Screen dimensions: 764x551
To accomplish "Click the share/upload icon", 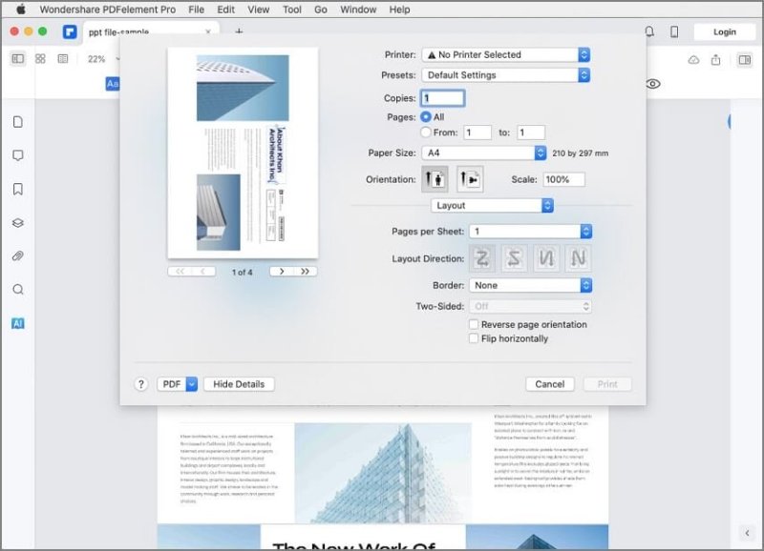I will click(x=716, y=59).
